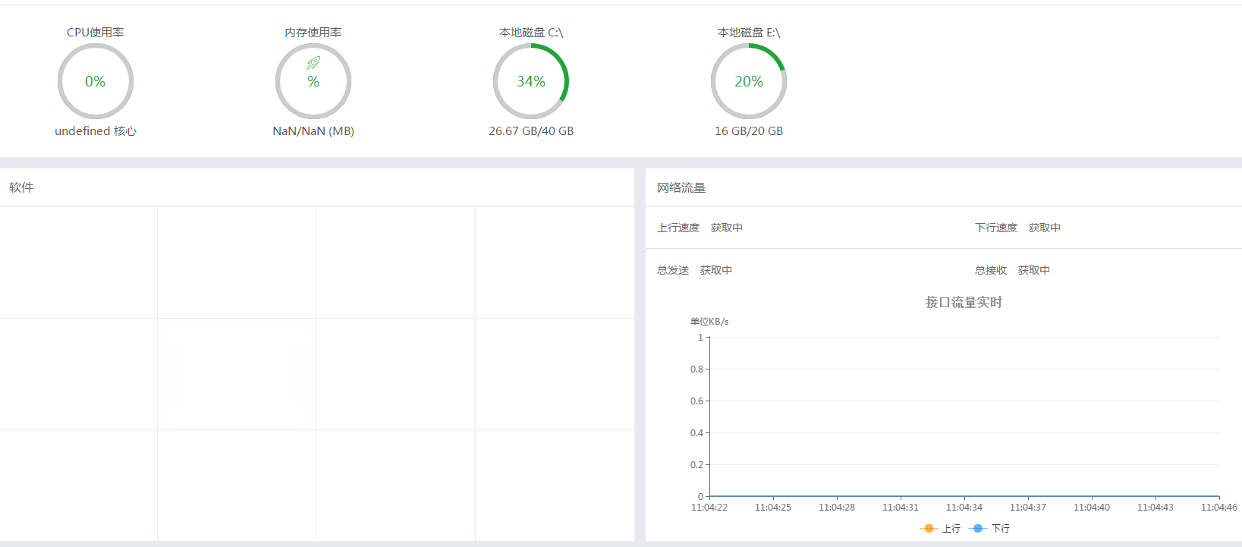
Task: Click the 11:04:28 time axis label
Action: click(837, 508)
